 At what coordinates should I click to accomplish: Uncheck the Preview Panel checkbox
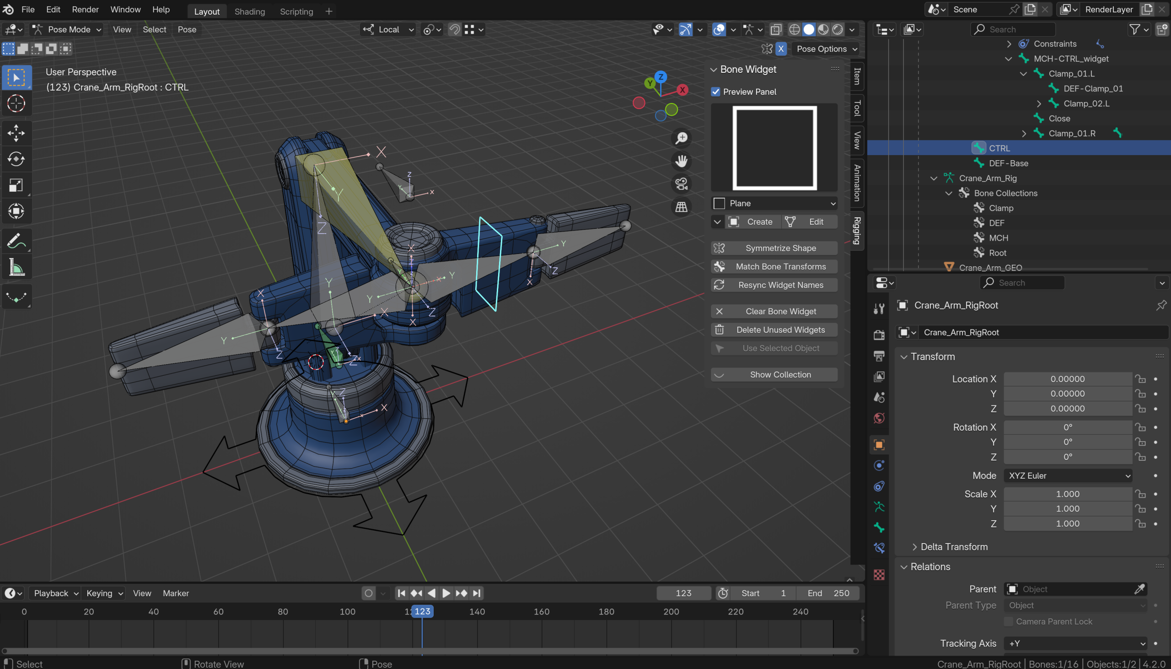[x=715, y=92]
